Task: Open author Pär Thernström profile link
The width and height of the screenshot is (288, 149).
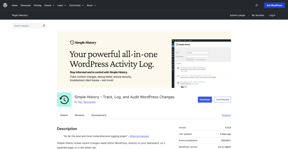Action: click(x=87, y=102)
